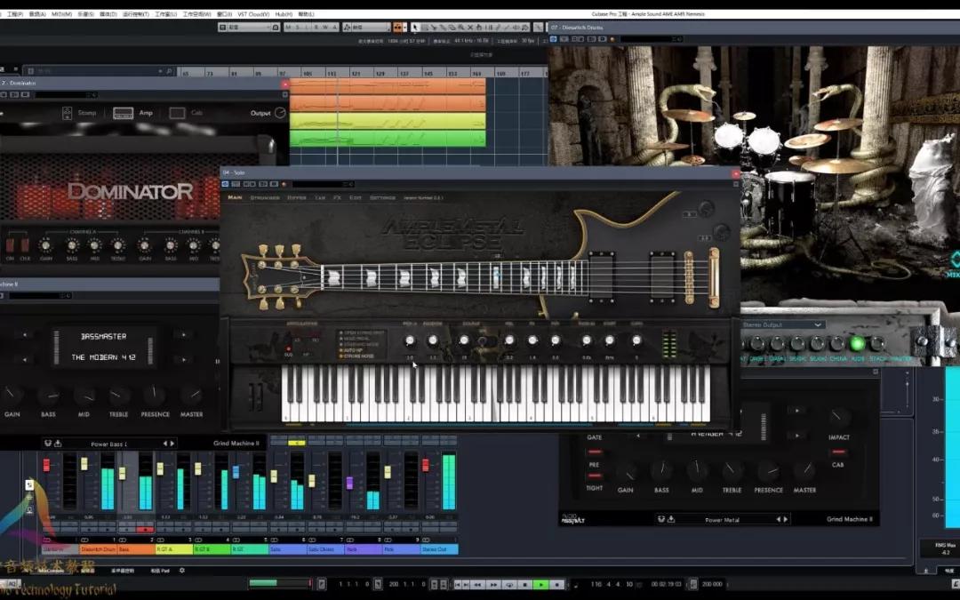This screenshot has width=960, height=600.
Task: Click next preset arrow next to Power Bass 1
Action: [172, 444]
